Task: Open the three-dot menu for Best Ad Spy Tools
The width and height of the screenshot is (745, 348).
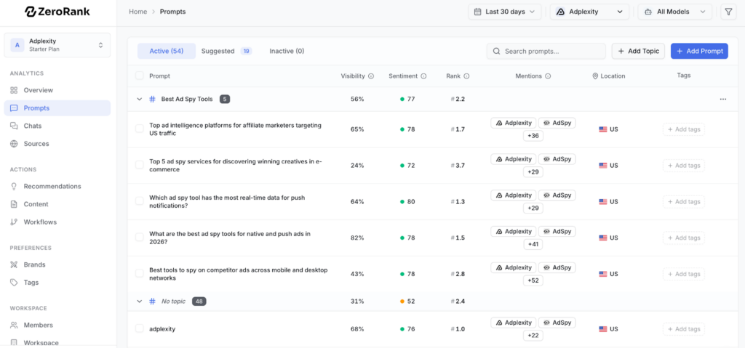Action: pyautogui.click(x=722, y=99)
